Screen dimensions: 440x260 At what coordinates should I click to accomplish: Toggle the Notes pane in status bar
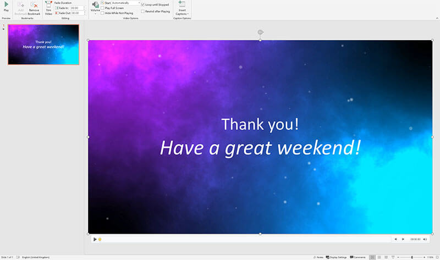[318, 257]
